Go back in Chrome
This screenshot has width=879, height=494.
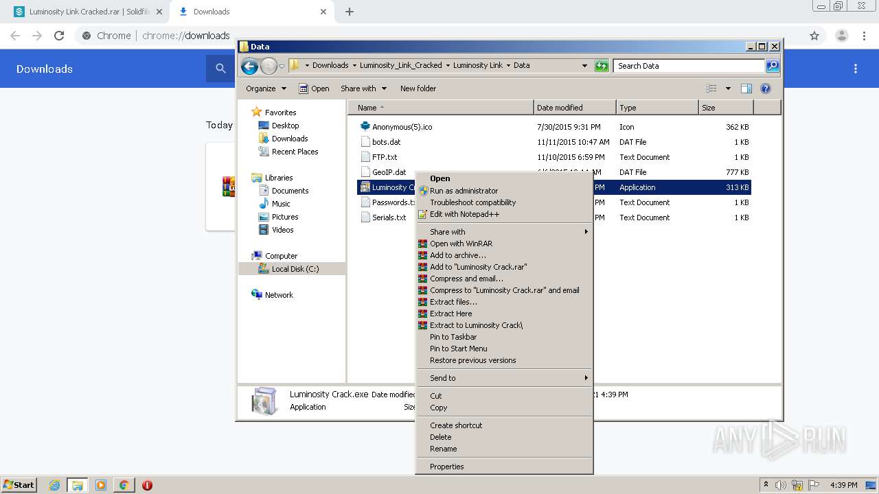coord(15,36)
